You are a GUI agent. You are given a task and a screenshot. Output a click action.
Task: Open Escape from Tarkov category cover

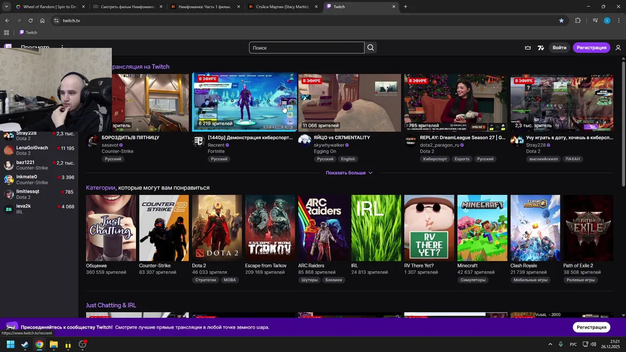(270, 228)
